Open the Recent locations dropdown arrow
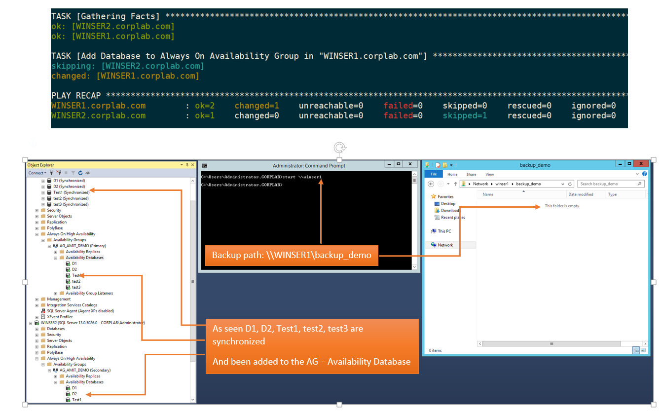Image resolution: width=662 pixels, height=413 pixels. click(x=447, y=184)
